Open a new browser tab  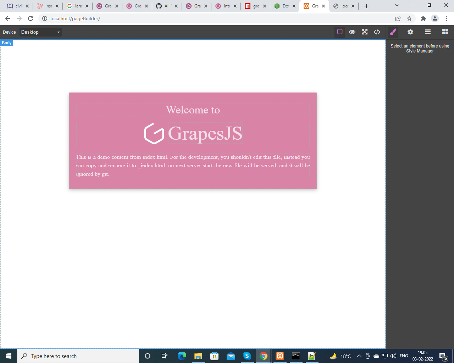pos(366,6)
